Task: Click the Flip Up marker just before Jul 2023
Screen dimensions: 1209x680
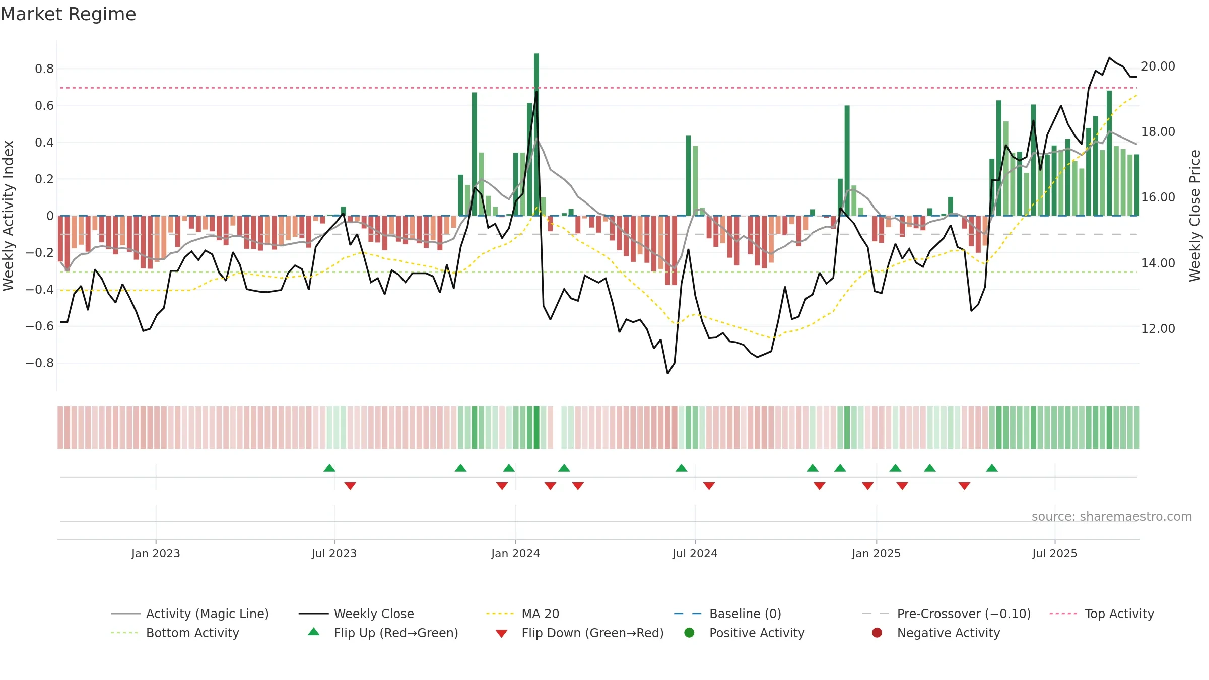Action: (329, 468)
